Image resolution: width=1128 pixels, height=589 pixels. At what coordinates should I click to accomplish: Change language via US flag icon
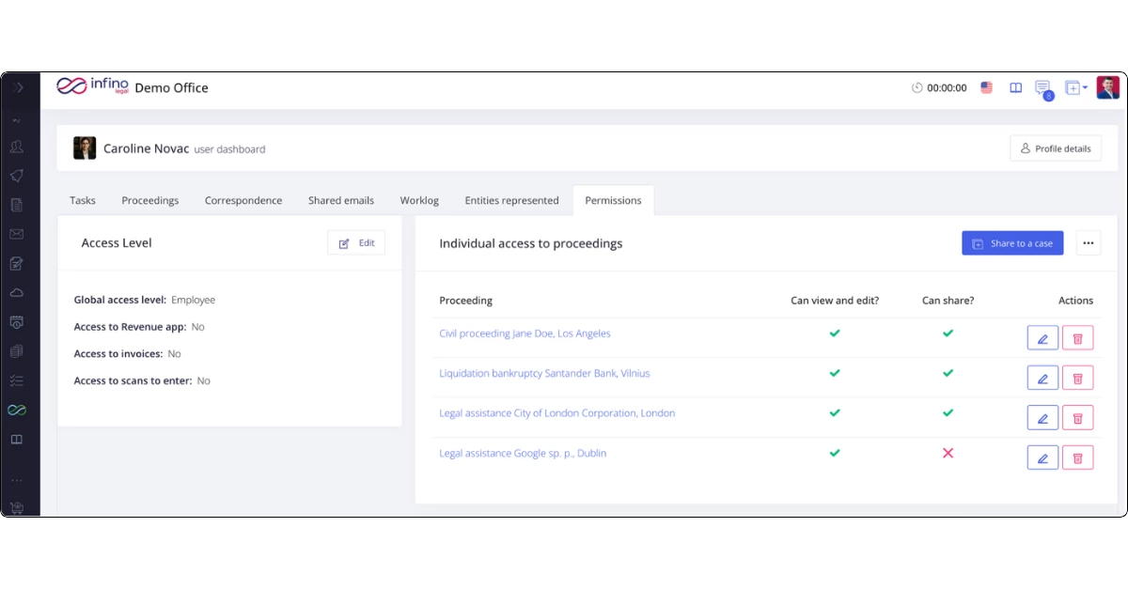[x=986, y=87]
